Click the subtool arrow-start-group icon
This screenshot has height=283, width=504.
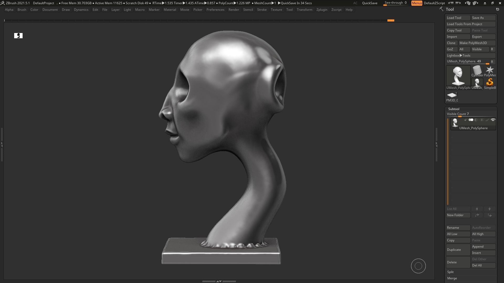465,120
